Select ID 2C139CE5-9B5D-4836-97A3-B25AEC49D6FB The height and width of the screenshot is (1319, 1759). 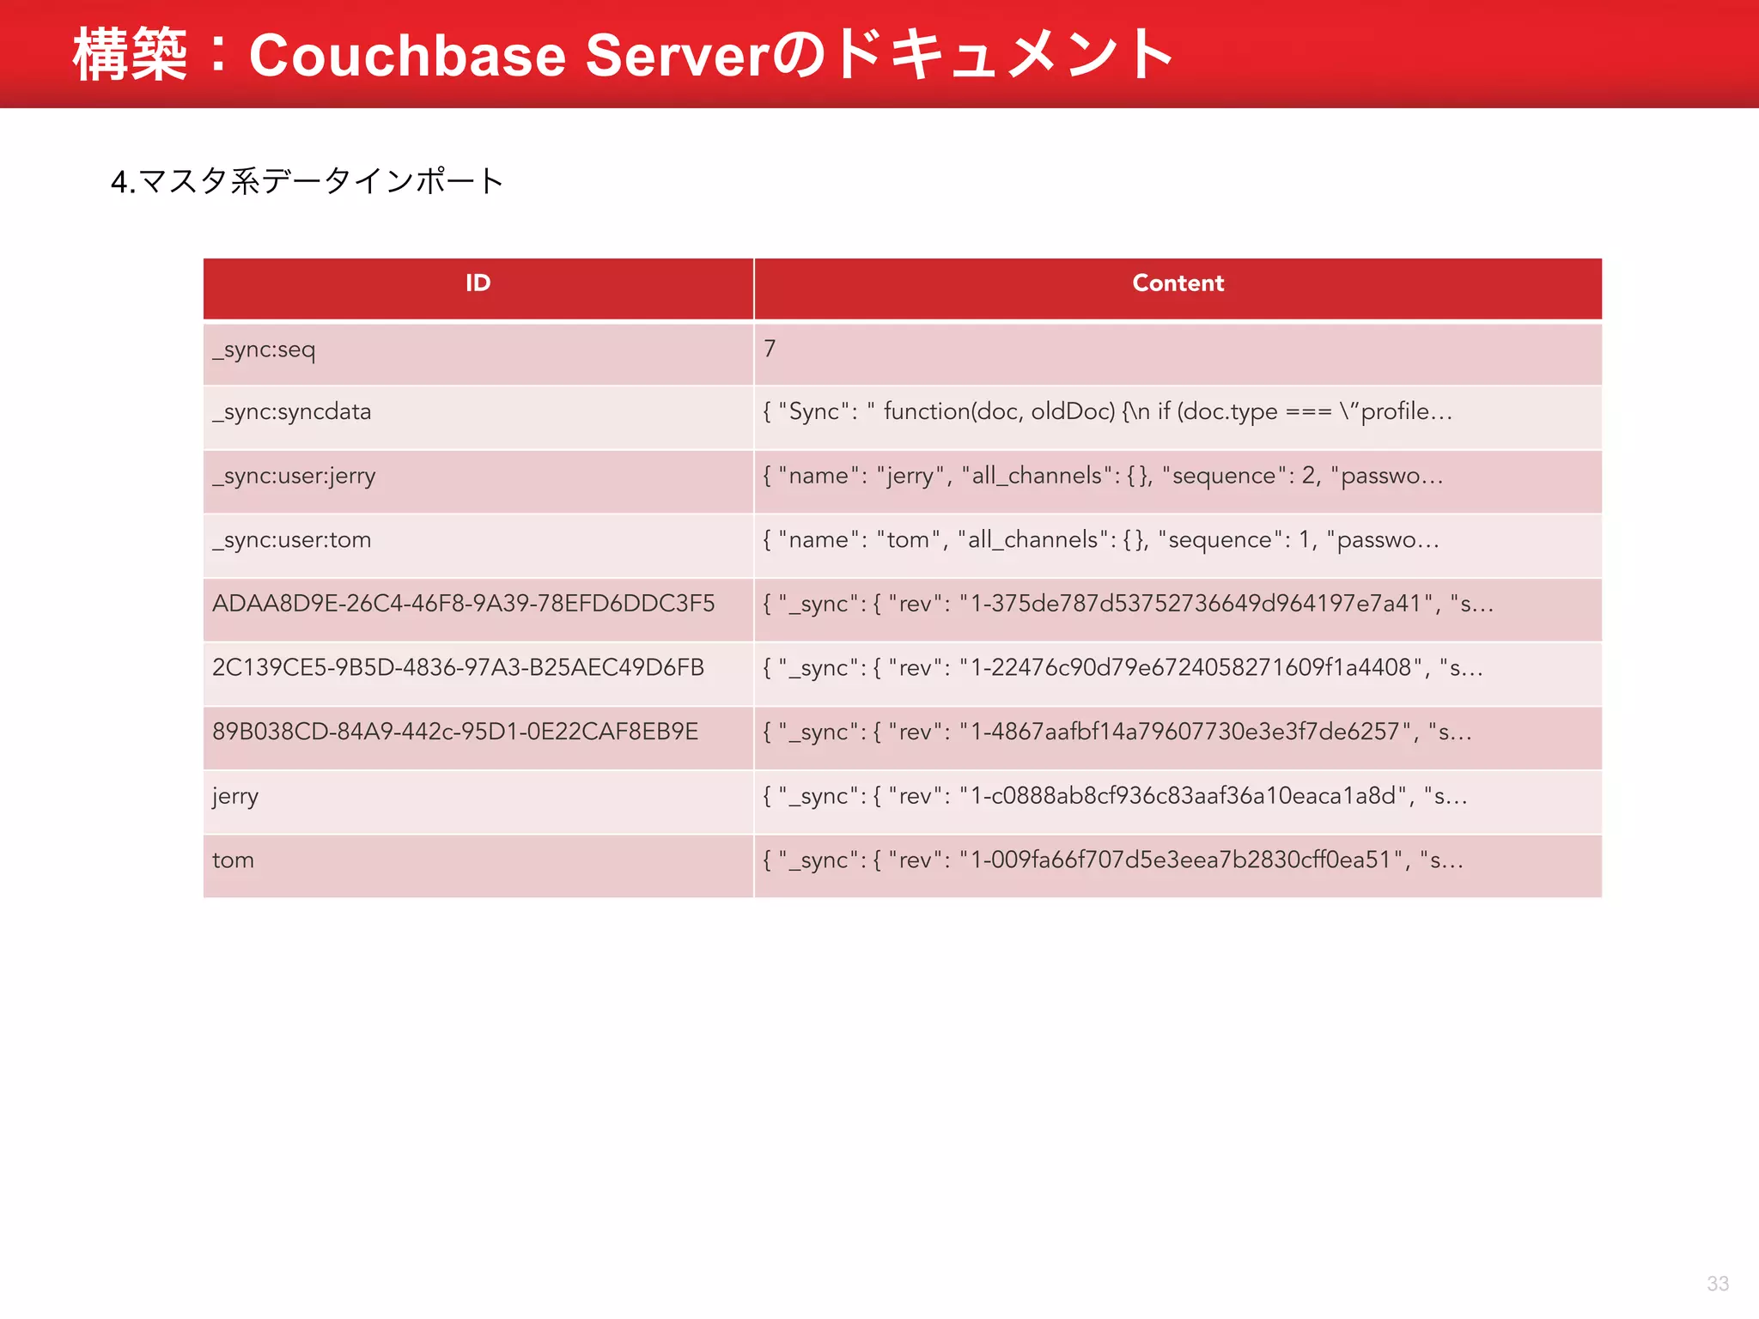click(478, 674)
